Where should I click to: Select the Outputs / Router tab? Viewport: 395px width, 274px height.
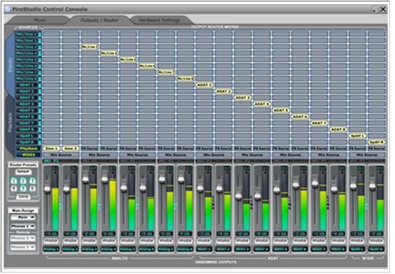(99, 20)
